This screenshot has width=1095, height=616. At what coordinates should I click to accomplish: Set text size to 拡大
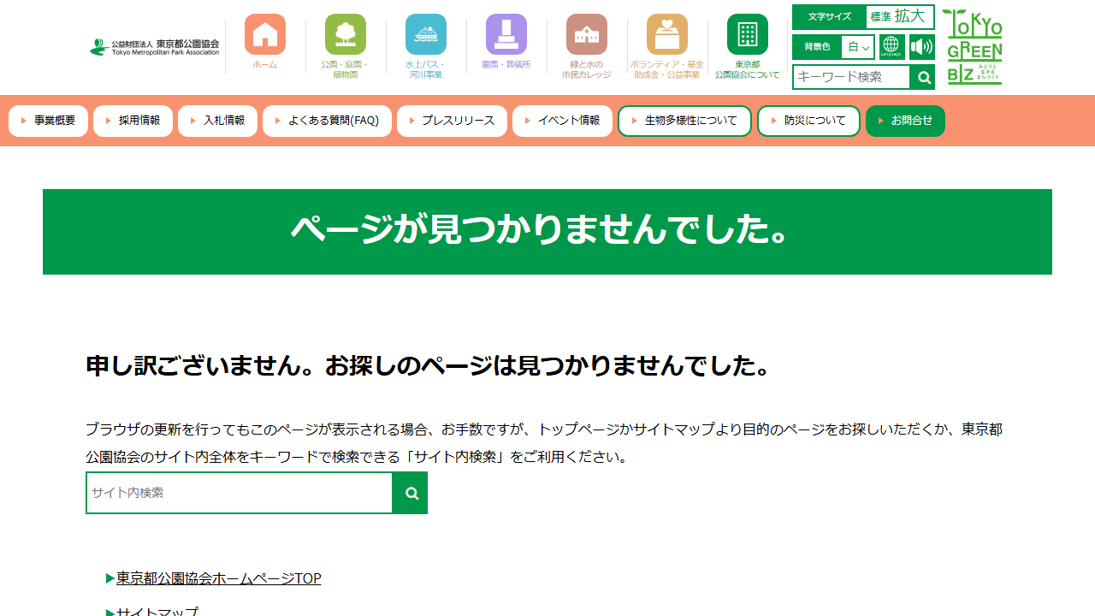910,16
